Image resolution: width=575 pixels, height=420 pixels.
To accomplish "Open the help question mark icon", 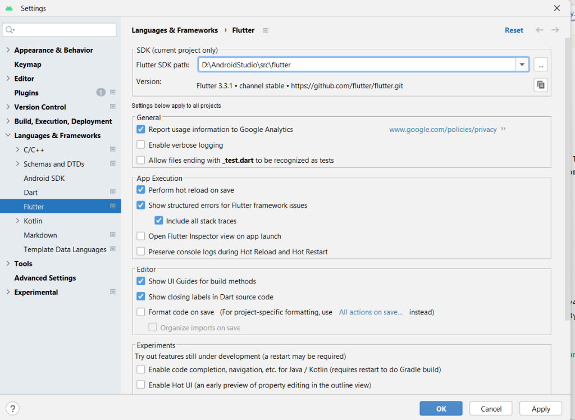I will 13,409.
